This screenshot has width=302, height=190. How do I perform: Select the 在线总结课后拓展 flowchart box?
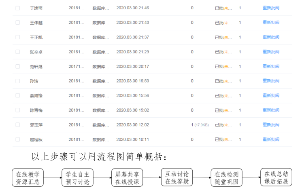[276, 177]
